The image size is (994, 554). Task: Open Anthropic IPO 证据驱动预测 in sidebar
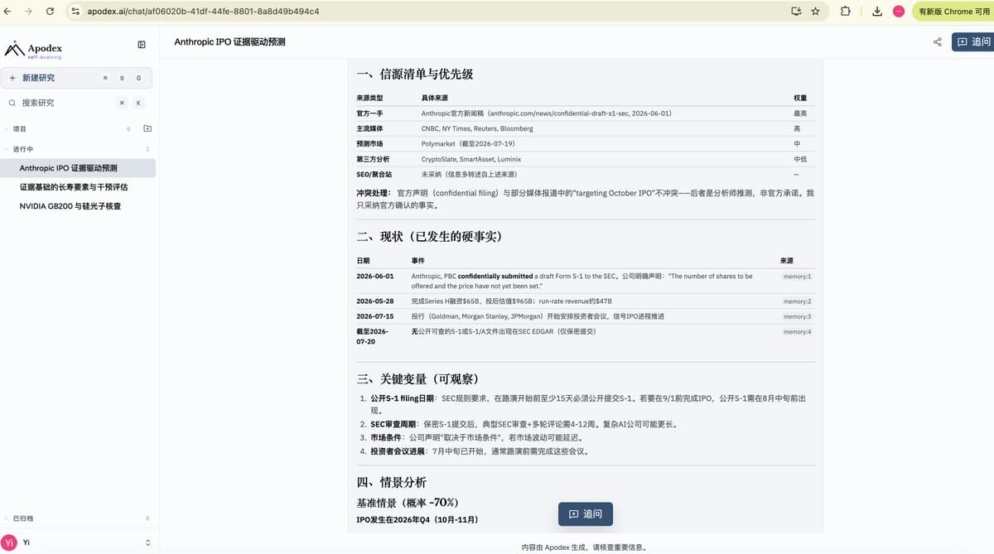[x=78, y=168]
